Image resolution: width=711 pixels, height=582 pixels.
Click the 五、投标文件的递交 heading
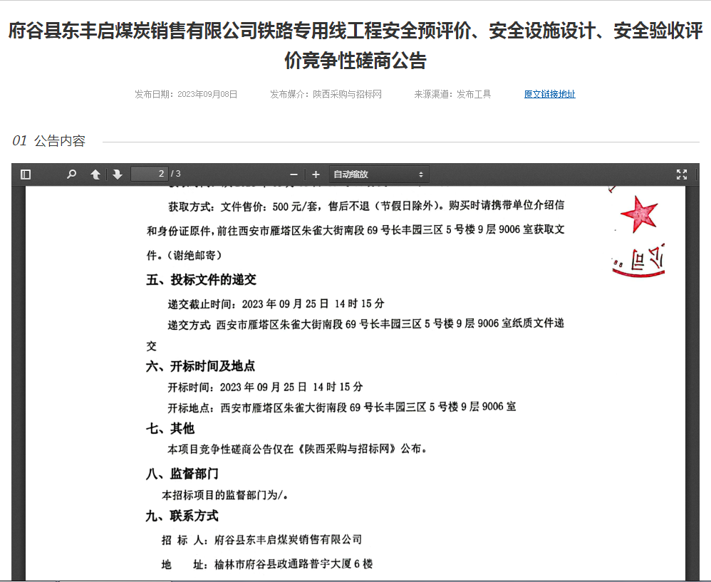(202, 280)
